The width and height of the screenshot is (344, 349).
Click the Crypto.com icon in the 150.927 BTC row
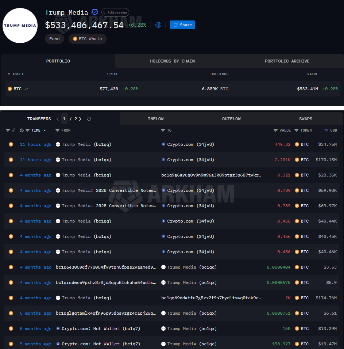58,344
